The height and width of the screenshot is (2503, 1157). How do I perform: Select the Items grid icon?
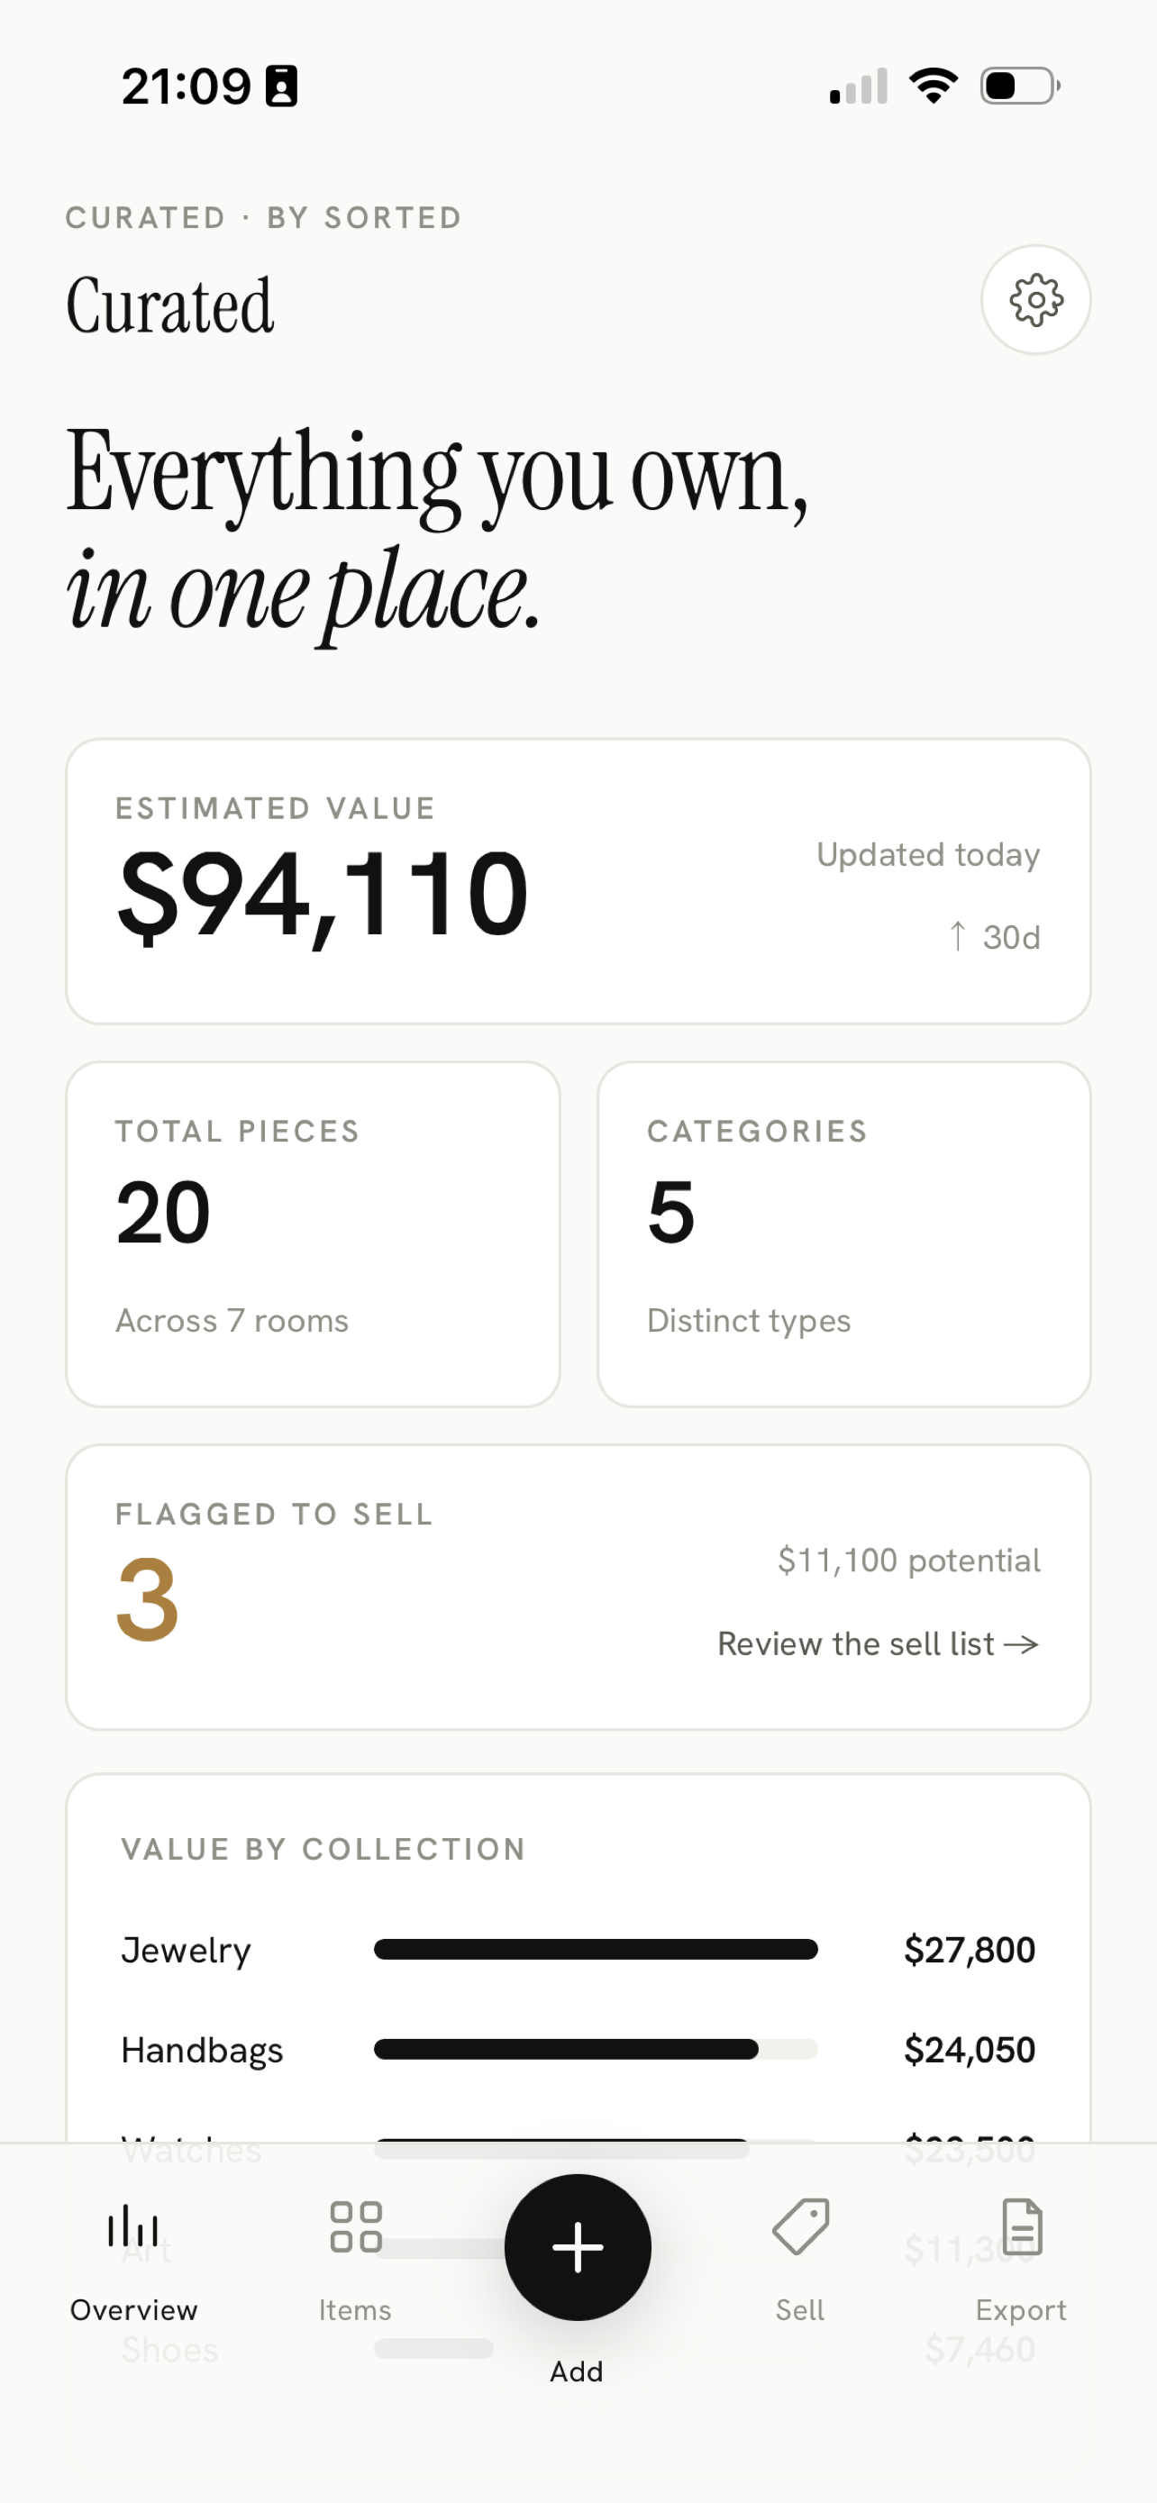pos(356,2226)
